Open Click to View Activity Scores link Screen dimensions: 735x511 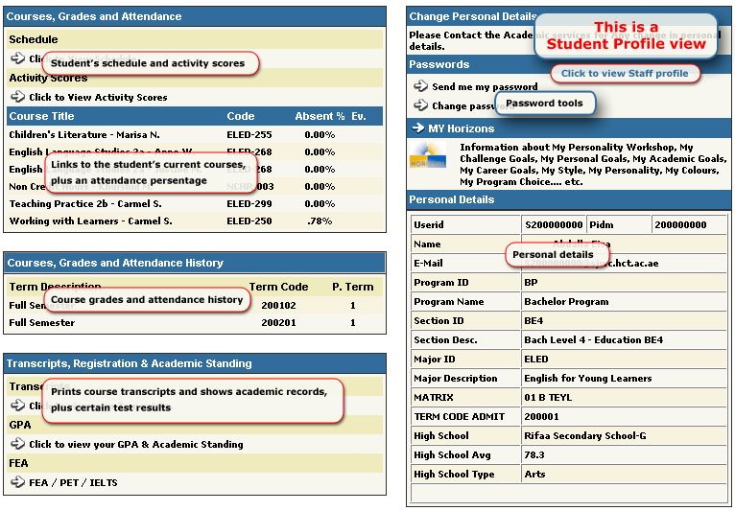[x=98, y=97]
